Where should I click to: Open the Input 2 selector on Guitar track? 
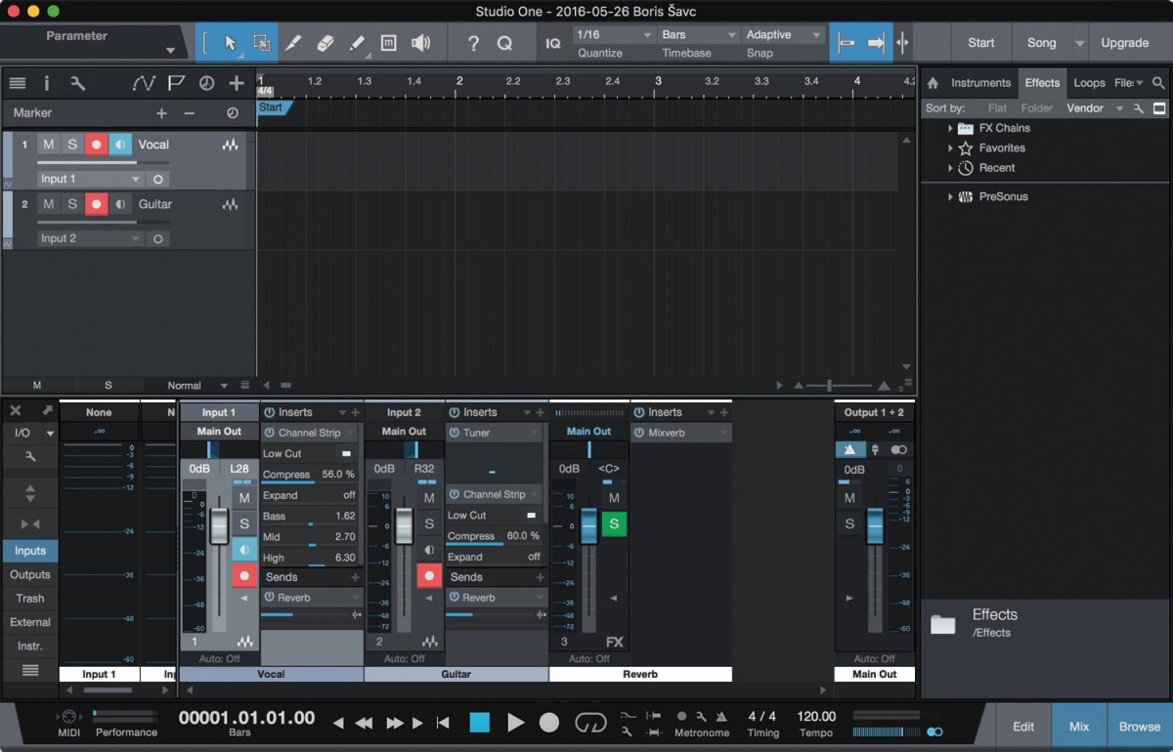90,238
